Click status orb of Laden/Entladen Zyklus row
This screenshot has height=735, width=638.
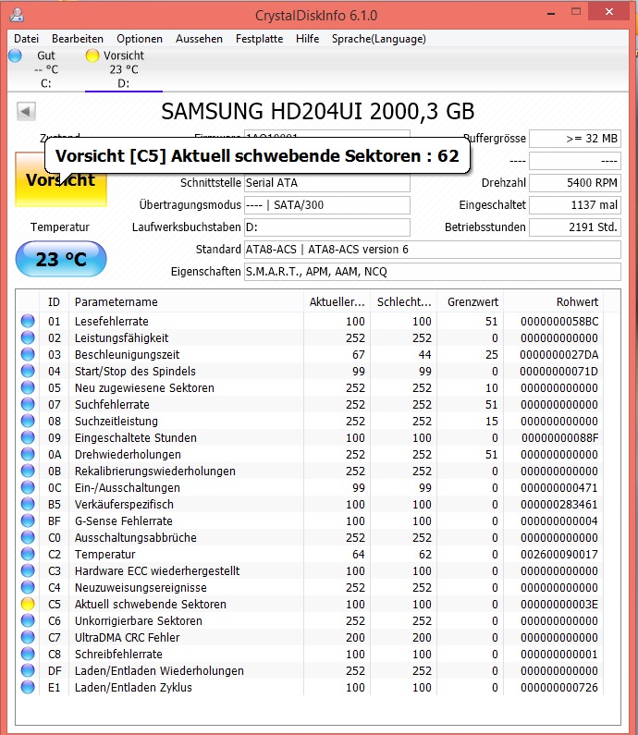click(28, 687)
